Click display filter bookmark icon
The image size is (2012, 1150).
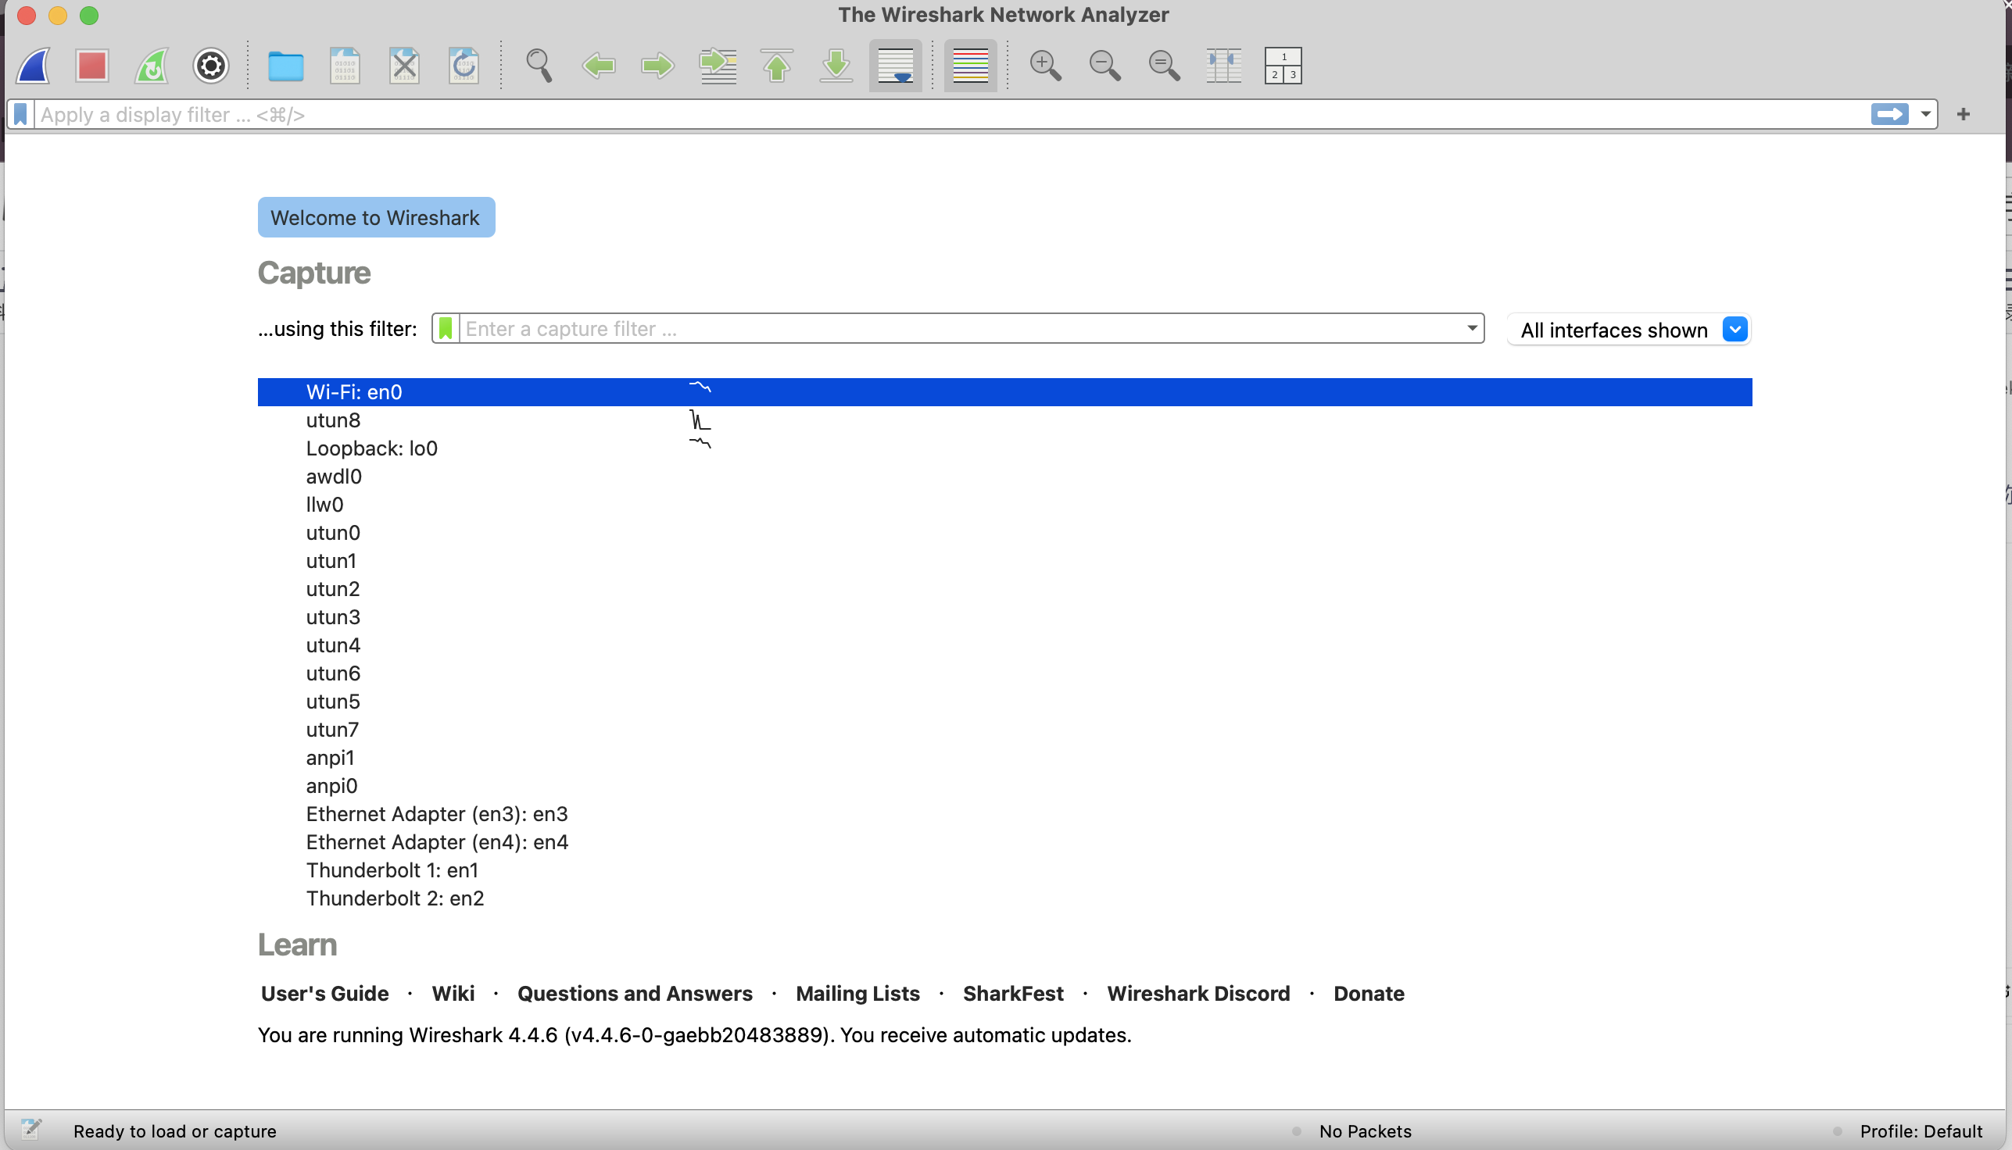pos(20,115)
